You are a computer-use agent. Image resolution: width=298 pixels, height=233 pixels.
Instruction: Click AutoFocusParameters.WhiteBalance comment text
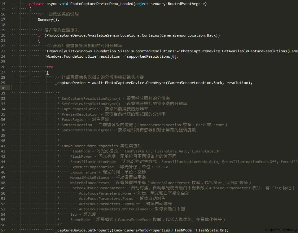click(114, 209)
